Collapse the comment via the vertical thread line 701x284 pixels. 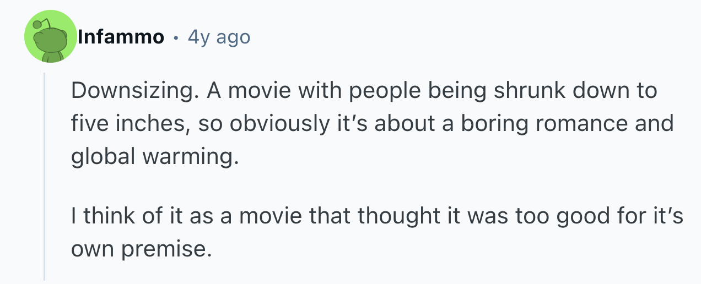(45, 176)
